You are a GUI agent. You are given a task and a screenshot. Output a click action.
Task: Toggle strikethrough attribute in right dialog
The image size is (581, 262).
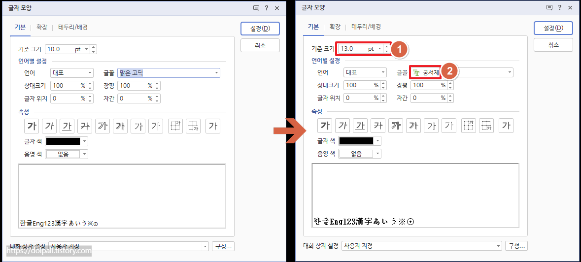tap(377, 126)
